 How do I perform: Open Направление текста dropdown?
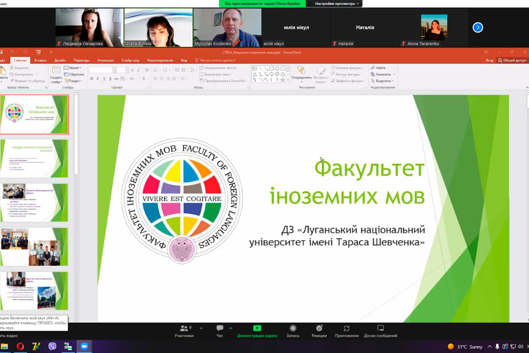[x=218, y=68]
